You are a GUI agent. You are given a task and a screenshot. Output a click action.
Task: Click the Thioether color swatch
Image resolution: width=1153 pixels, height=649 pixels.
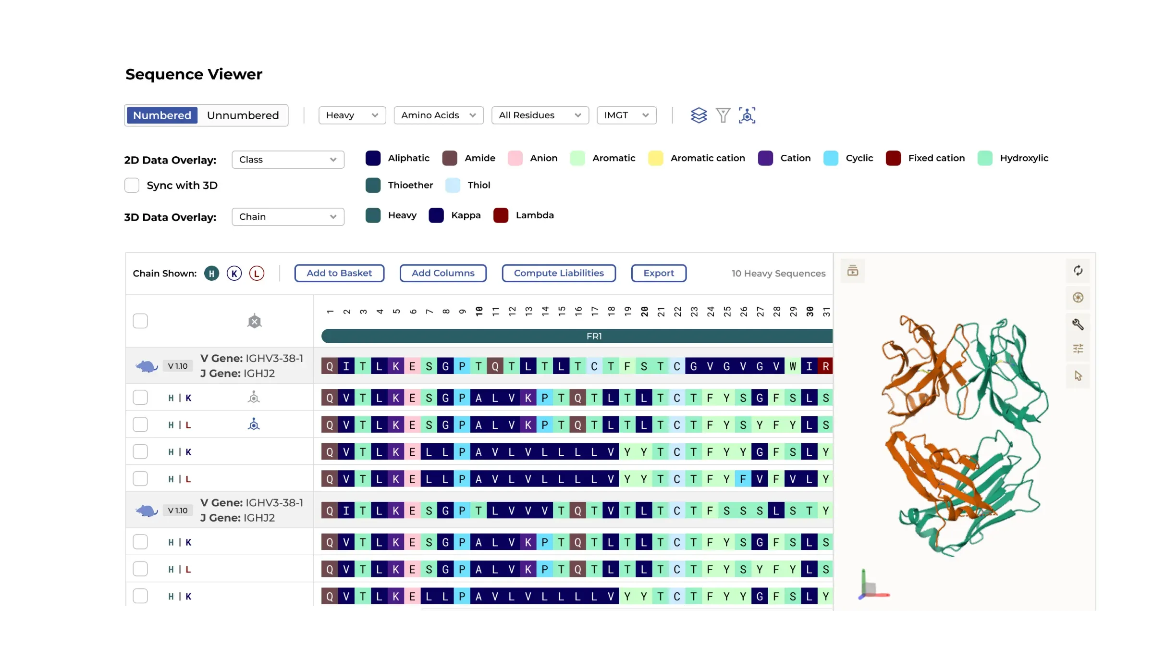tap(373, 185)
